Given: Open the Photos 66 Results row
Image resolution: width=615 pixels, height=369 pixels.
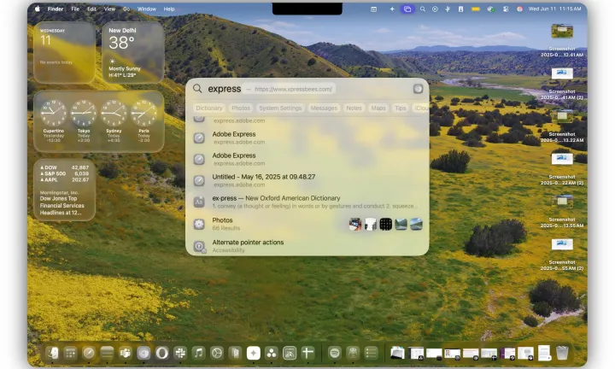Looking at the screenshot, I should coord(307,224).
